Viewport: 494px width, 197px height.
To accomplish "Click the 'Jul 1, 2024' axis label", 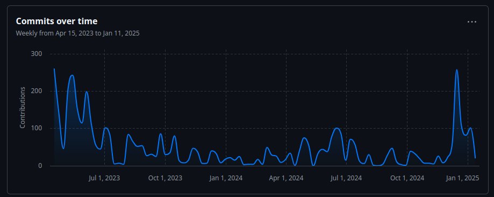I will click(346, 178).
